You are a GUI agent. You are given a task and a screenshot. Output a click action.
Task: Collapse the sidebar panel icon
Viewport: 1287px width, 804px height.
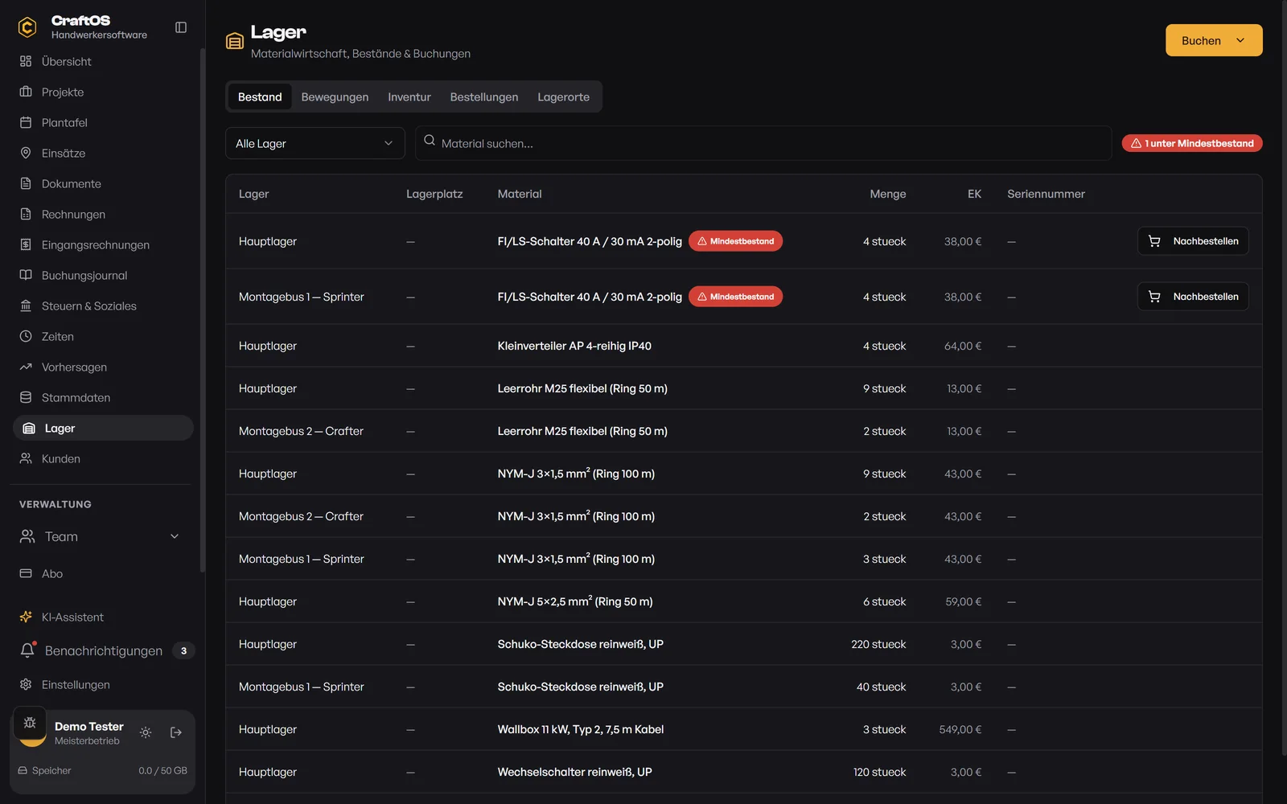[181, 27]
